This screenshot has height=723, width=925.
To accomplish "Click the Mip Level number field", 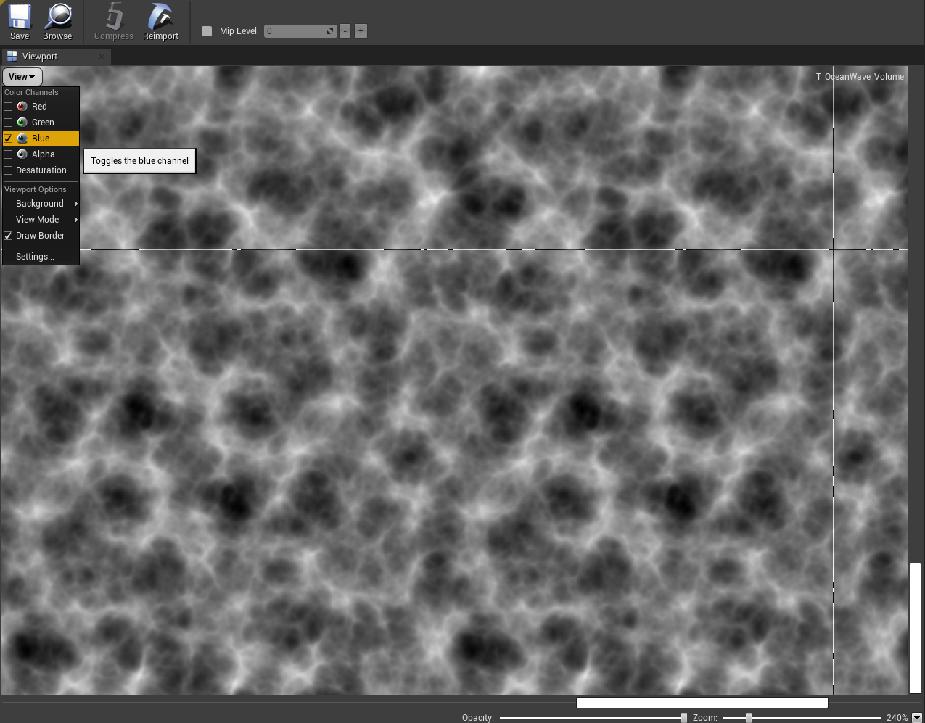I will coord(296,31).
